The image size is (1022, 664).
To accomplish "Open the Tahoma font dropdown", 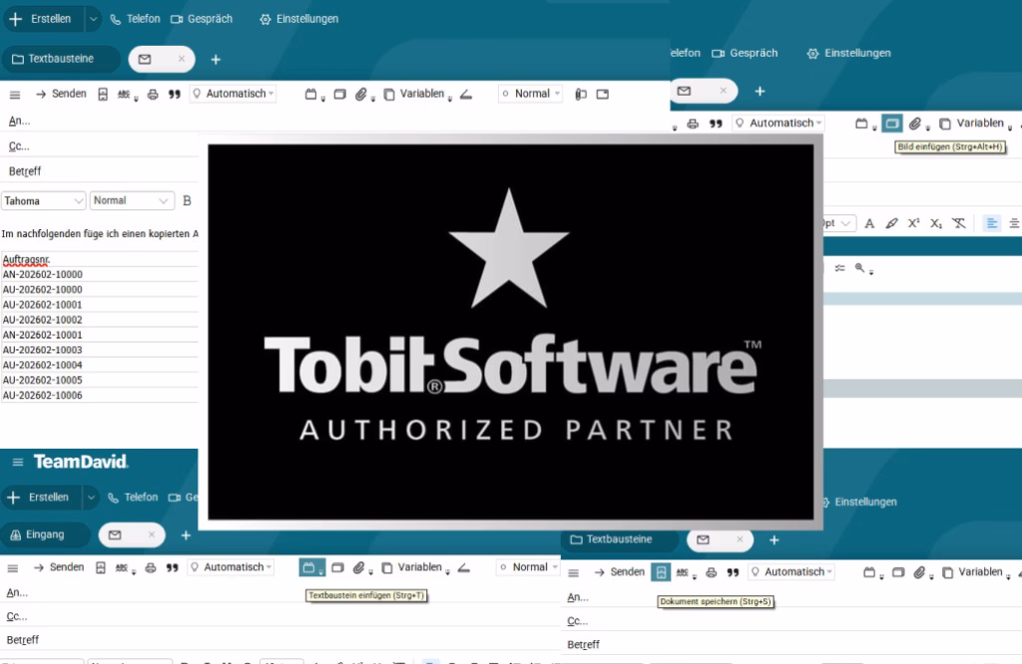I will [43, 201].
